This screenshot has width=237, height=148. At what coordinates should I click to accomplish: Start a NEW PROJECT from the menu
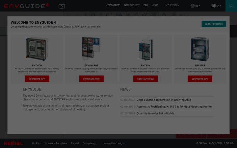132,5
